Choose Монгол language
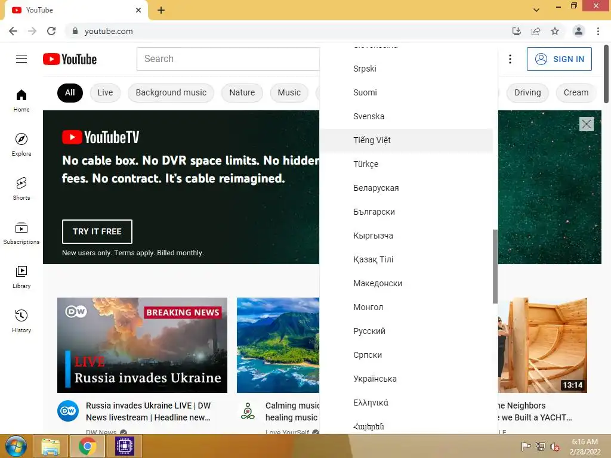This screenshot has height=458, width=611. point(406,307)
